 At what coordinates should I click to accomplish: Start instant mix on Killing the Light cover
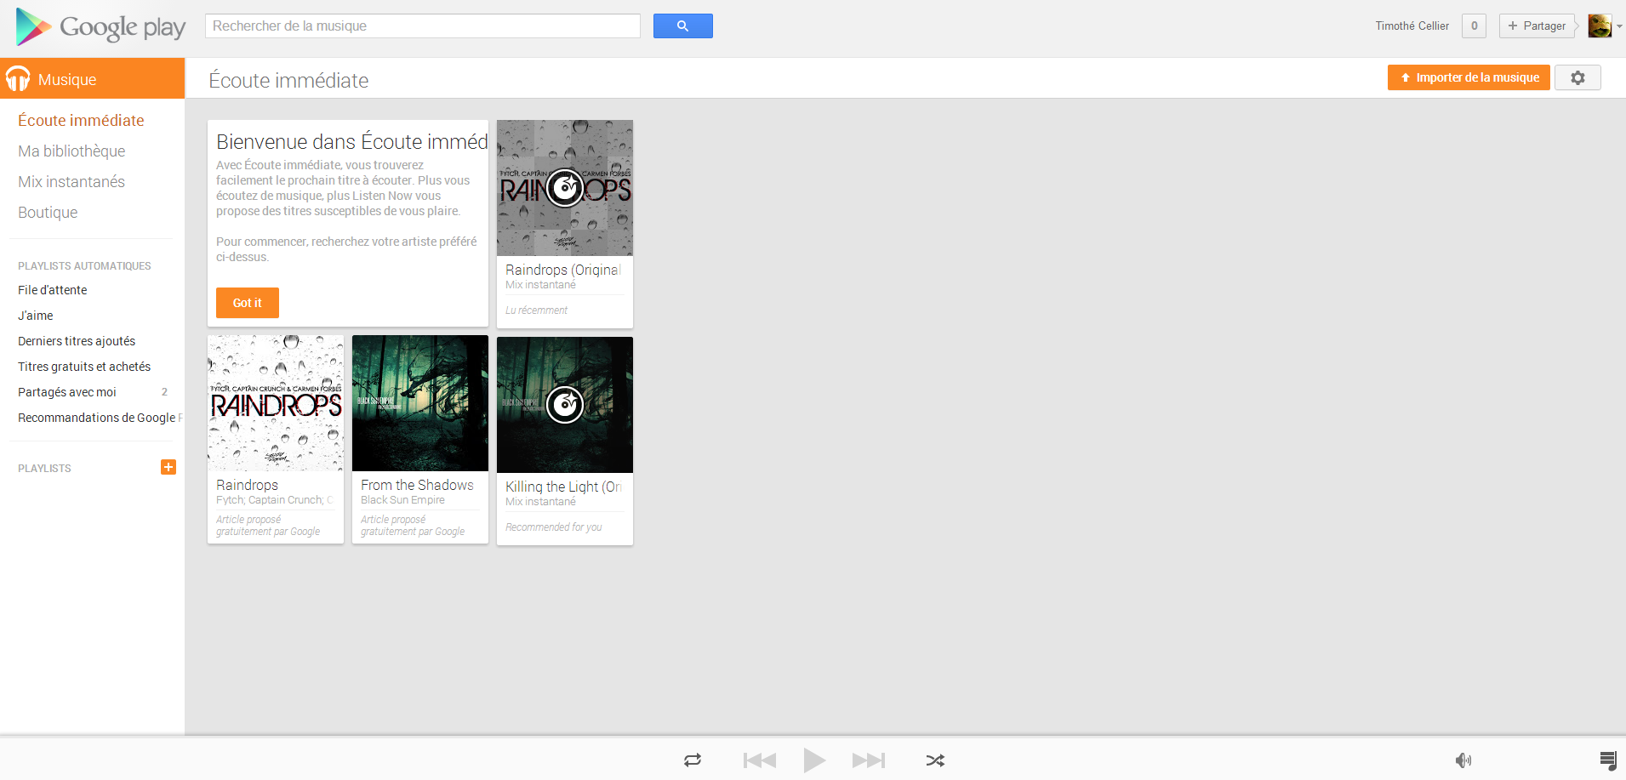[x=565, y=405]
